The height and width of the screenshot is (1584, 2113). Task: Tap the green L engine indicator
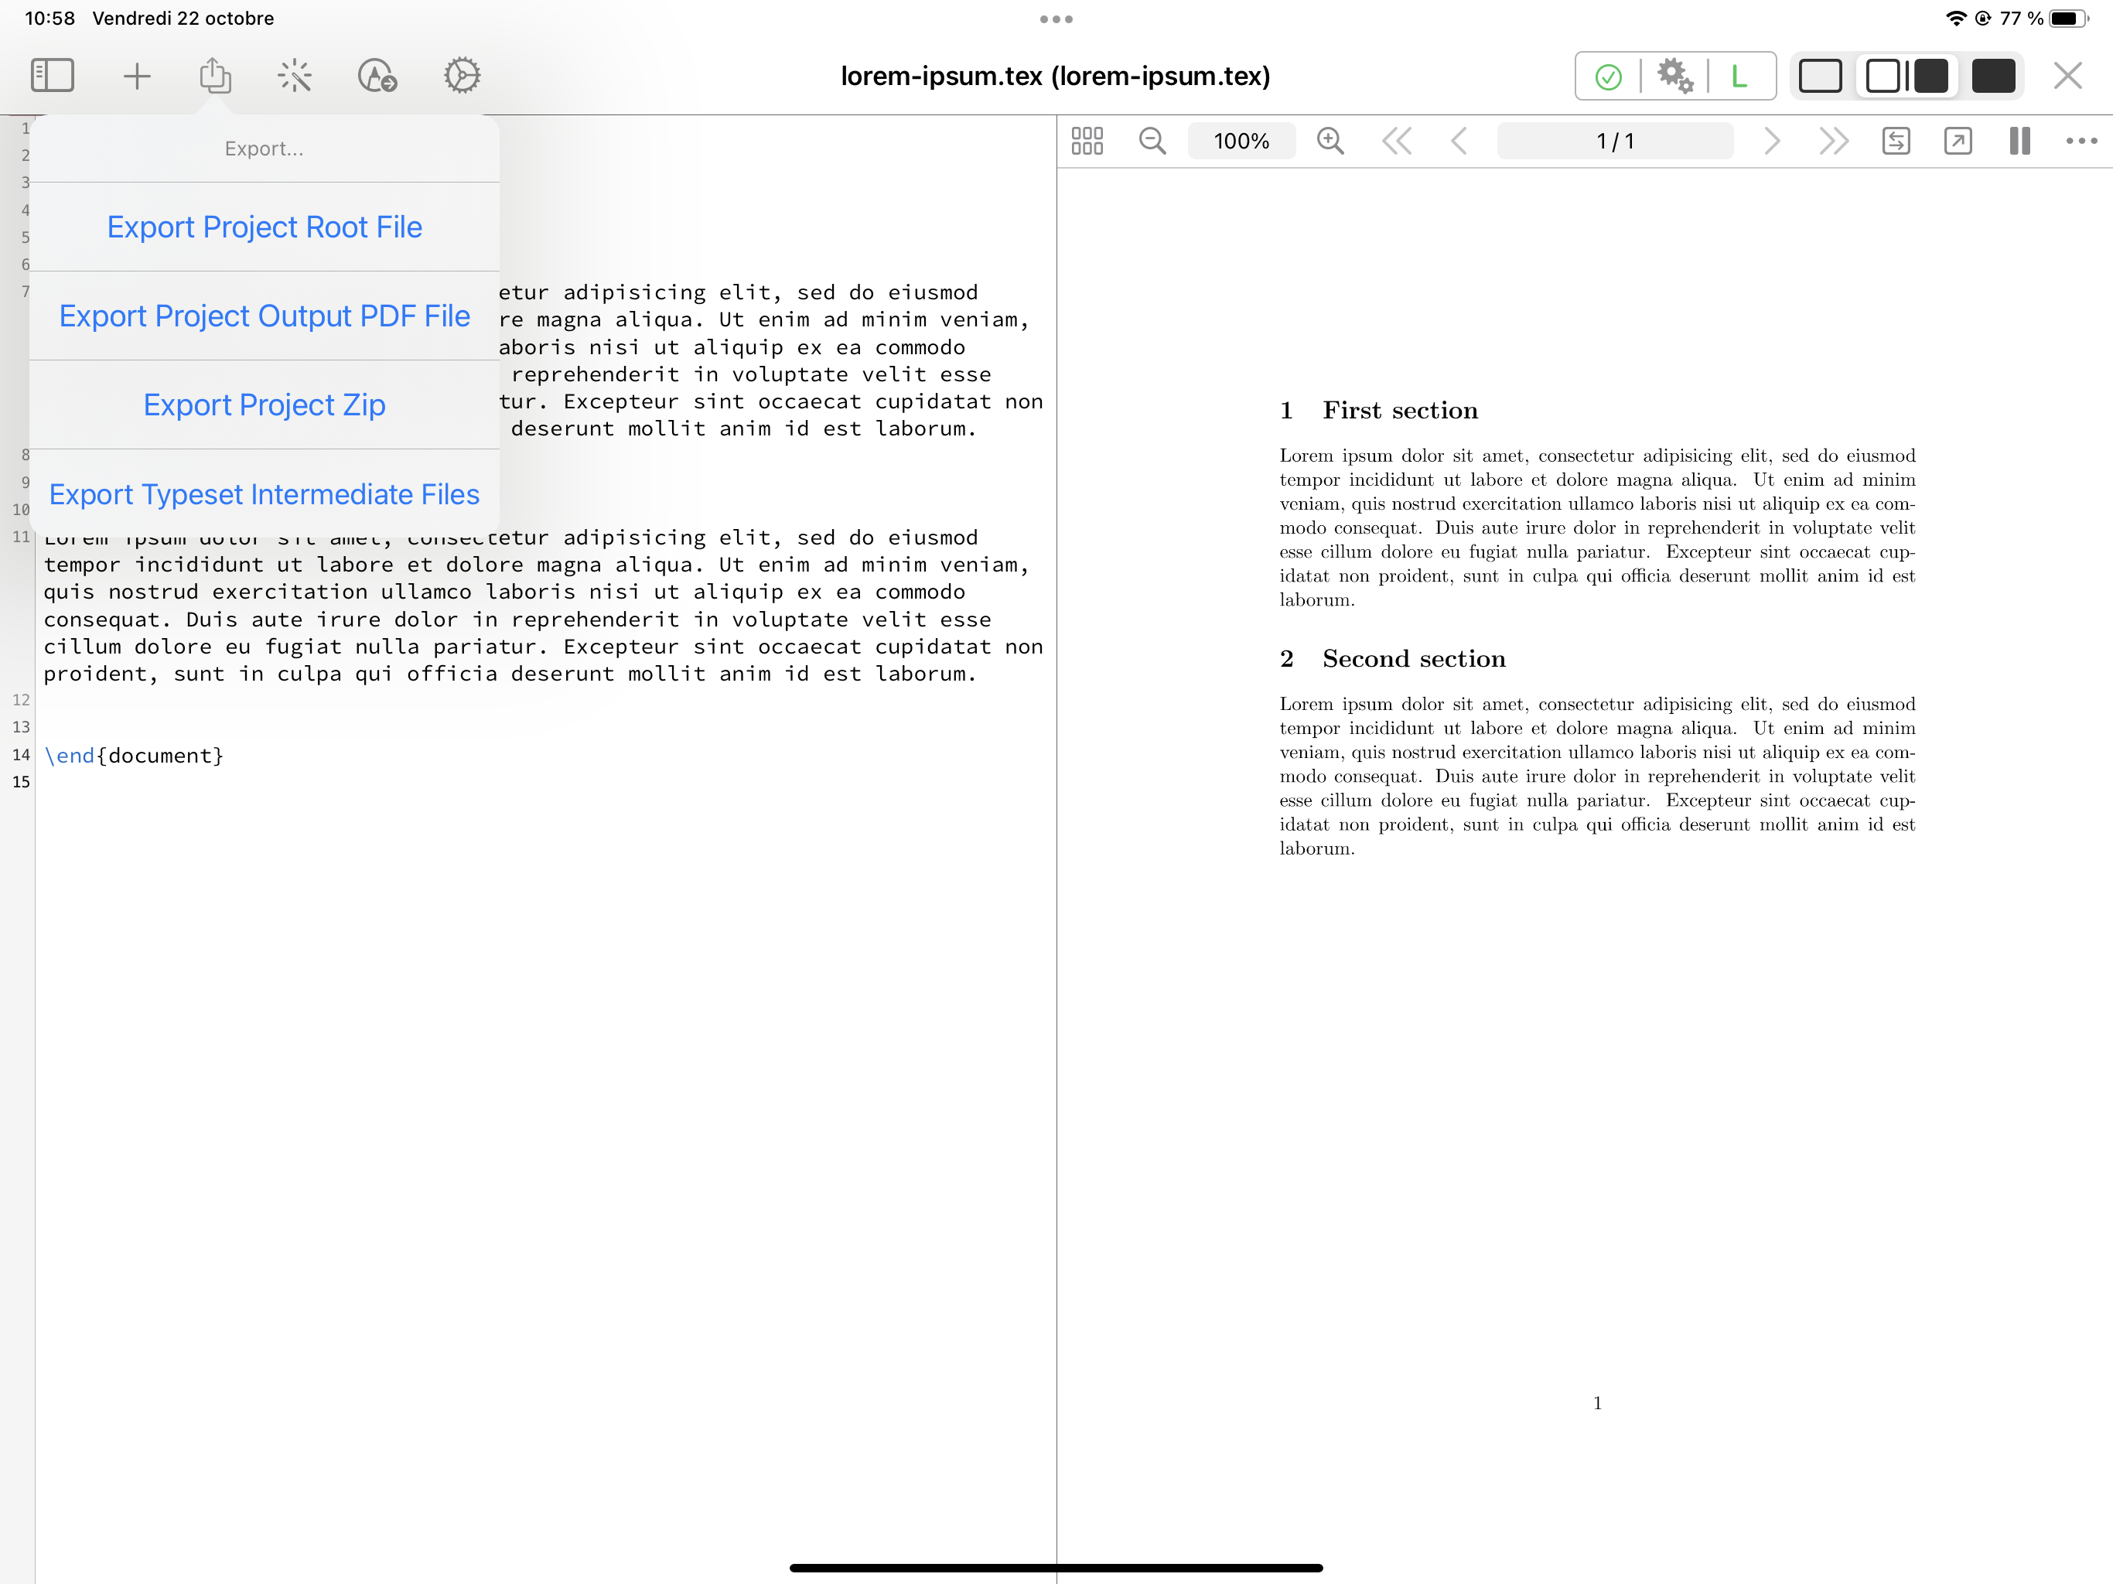pos(1739,77)
